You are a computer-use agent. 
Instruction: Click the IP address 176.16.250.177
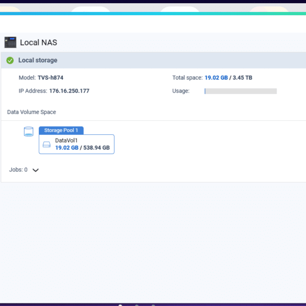point(69,91)
